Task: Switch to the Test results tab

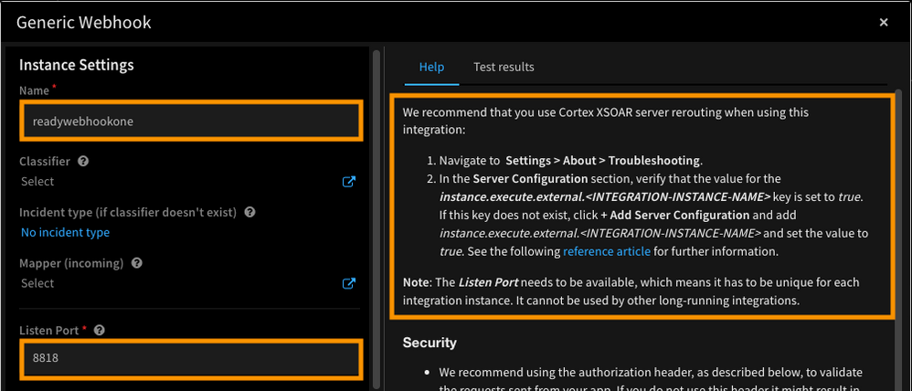Action: pyautogui.click(x=504, y=67)
